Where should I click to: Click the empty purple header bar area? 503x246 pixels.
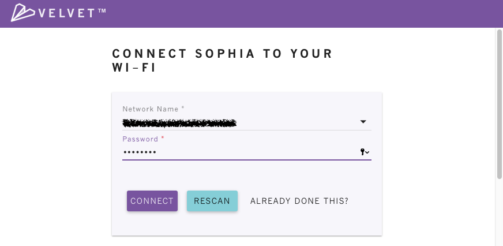302,13
